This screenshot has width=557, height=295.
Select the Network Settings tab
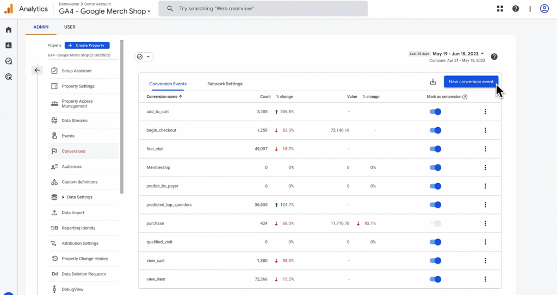(x=225, y=84)
